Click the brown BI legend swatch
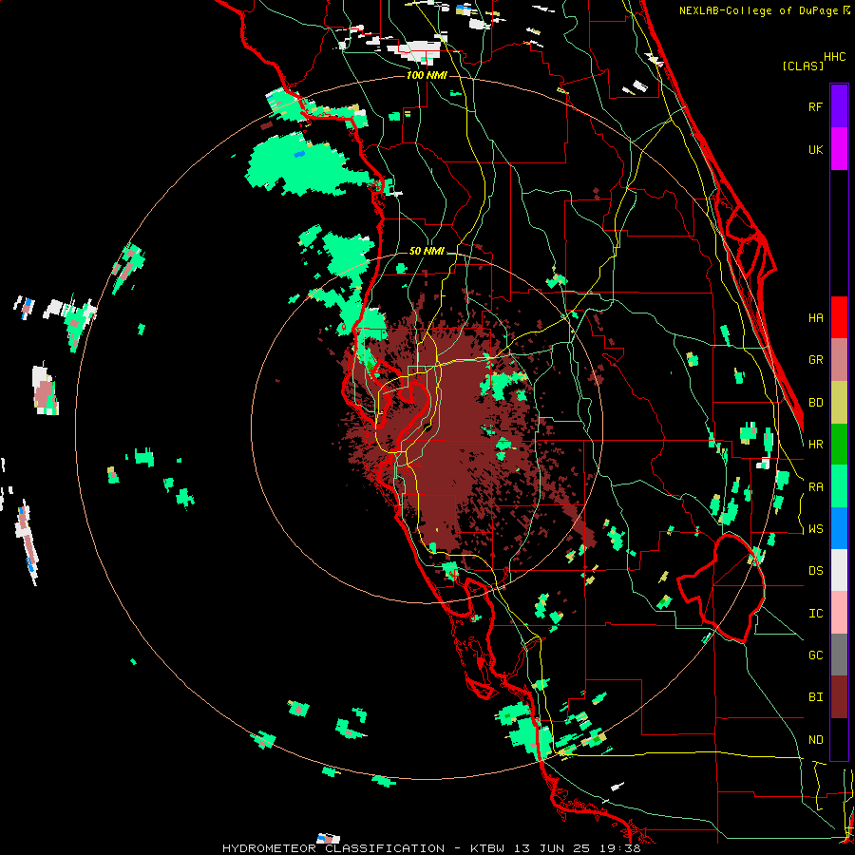The width and height of the screenshot is (855, 855). click(839, 697)
